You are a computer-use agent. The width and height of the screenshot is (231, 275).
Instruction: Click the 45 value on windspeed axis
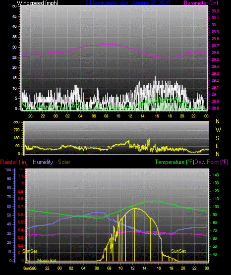14,17
